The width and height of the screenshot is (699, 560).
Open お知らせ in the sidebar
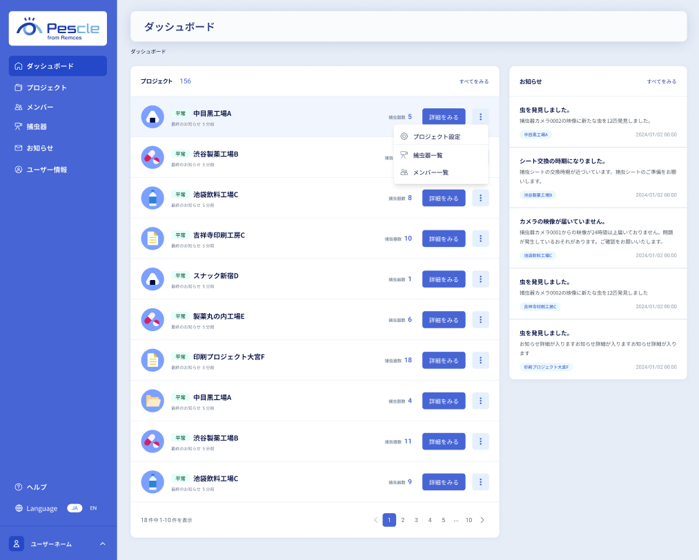tap(58, 148)
